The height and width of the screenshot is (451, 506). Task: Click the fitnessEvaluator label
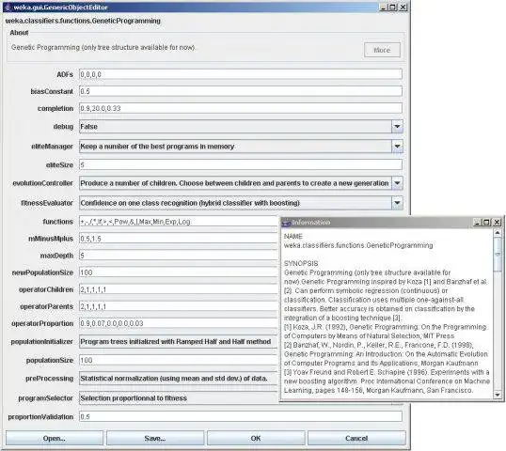click(x=47, y=203)
